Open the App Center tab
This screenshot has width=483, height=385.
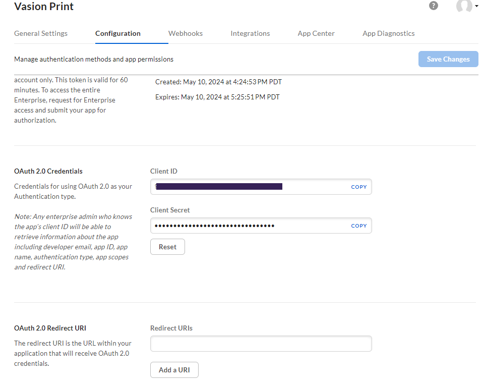[316, 33]
